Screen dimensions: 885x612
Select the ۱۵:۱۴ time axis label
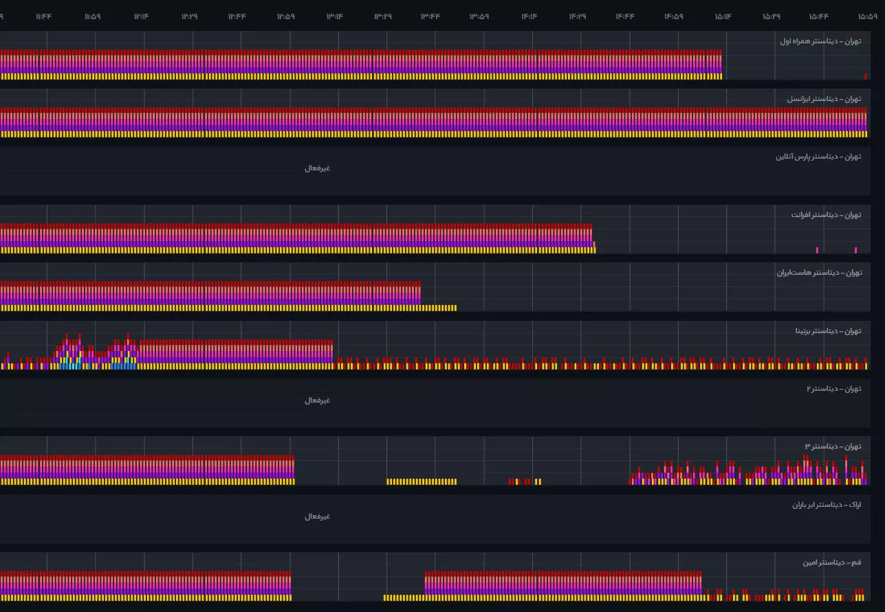[723, 16]
